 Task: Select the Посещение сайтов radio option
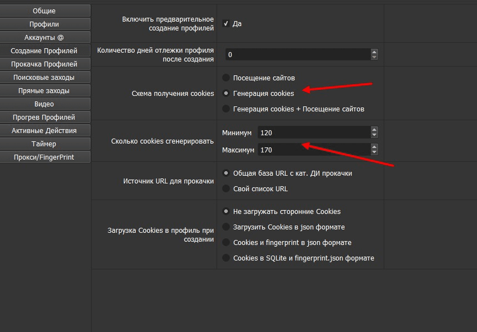(x=226, y=78)
